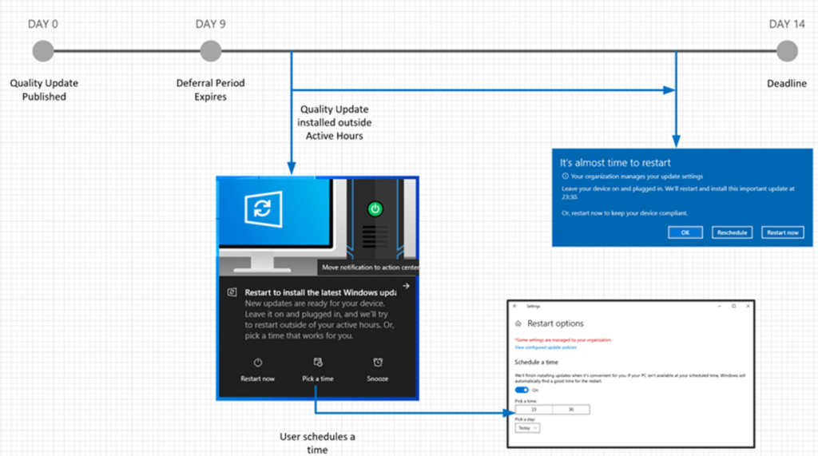Select the DAY 9 circle on the timeline

pyautogui.click(x=211, y=51)
